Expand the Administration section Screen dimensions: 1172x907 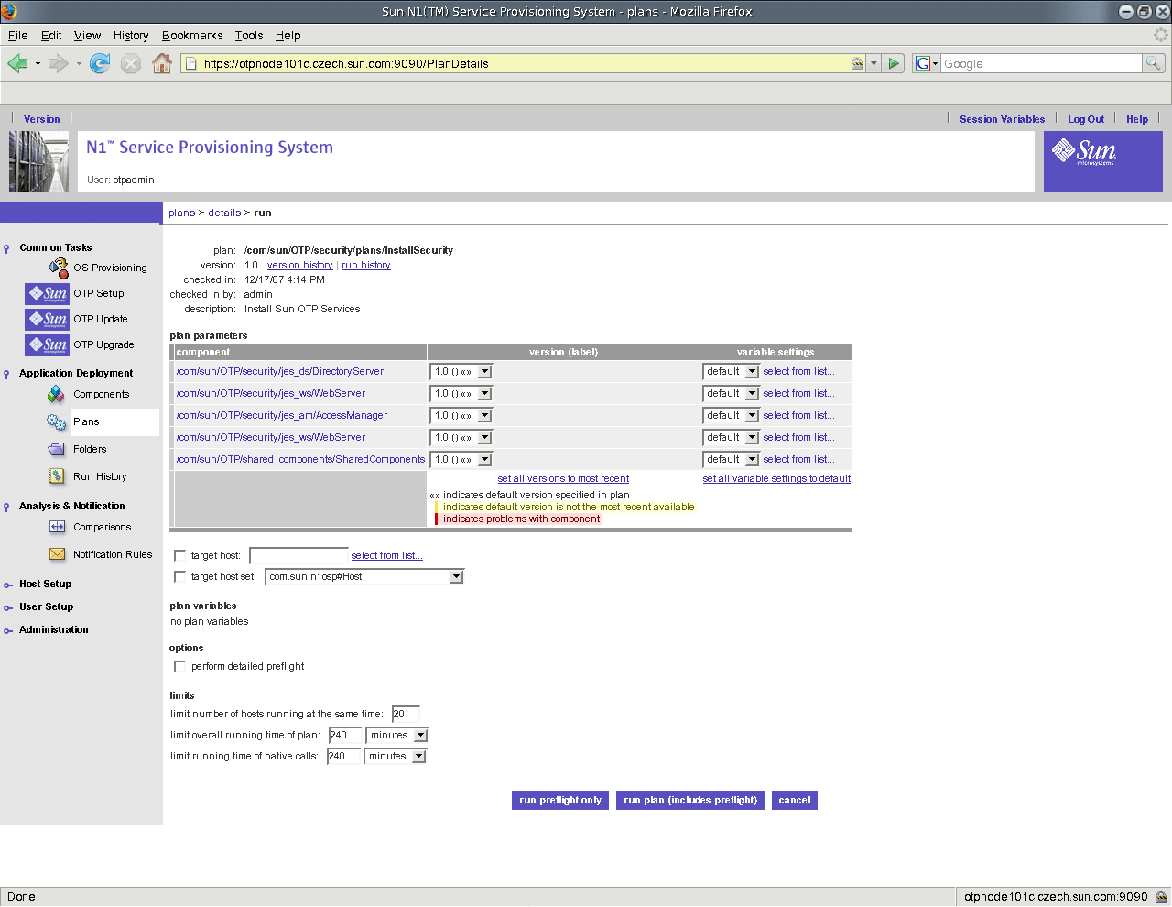point(53,629)
